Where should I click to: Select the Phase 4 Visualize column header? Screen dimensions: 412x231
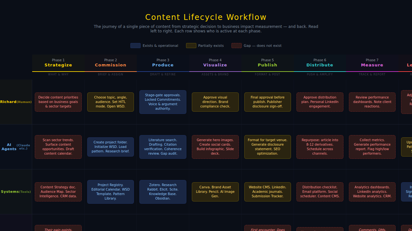(215, 63)
